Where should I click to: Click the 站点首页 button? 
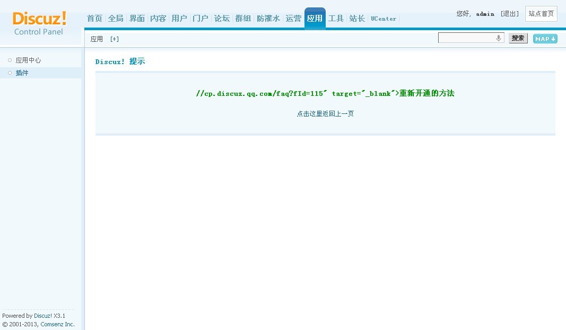(x=541, y=14)
